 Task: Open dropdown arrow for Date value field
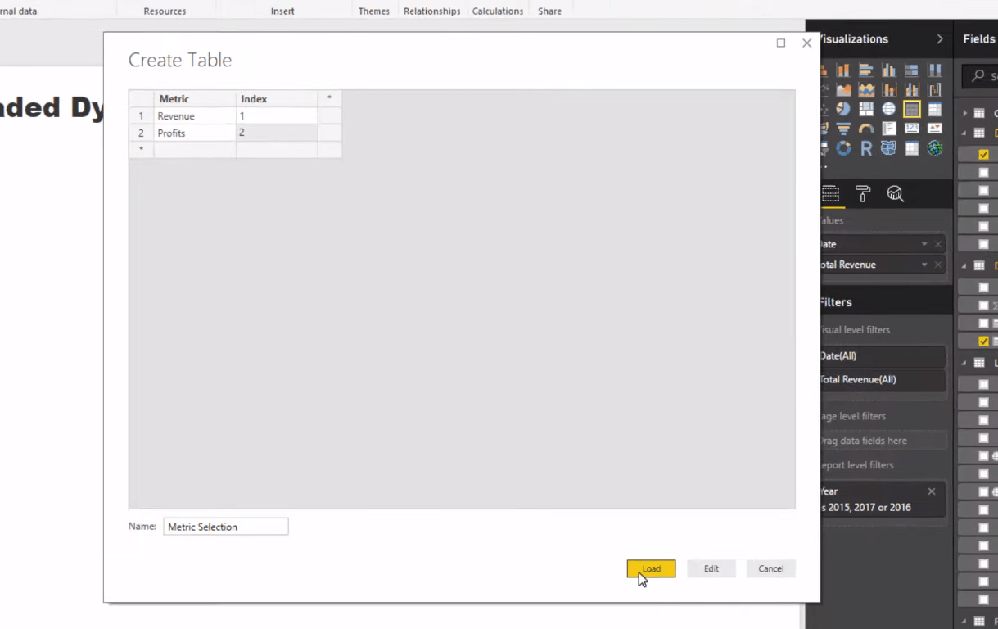point(924,244)
